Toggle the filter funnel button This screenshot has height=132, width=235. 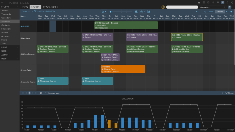tap(230, 7)
